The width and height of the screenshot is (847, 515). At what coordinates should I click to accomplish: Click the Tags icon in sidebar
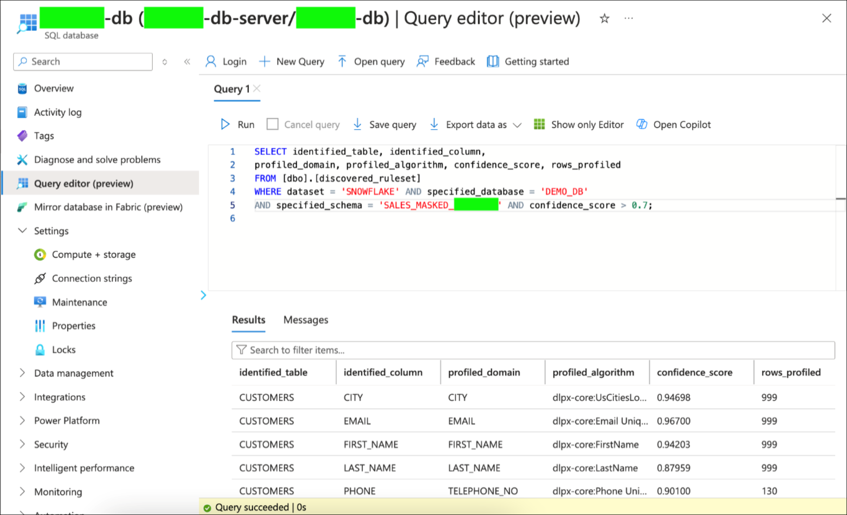22,136
